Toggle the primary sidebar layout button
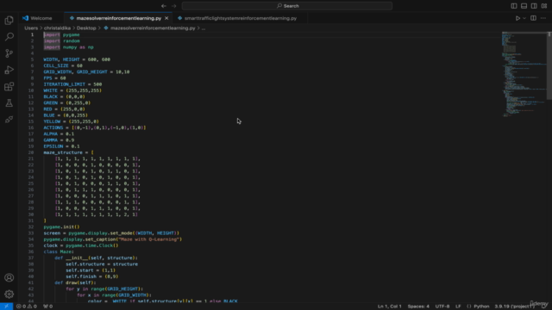This screenshot has width=552, height=310. click(514, 6)
